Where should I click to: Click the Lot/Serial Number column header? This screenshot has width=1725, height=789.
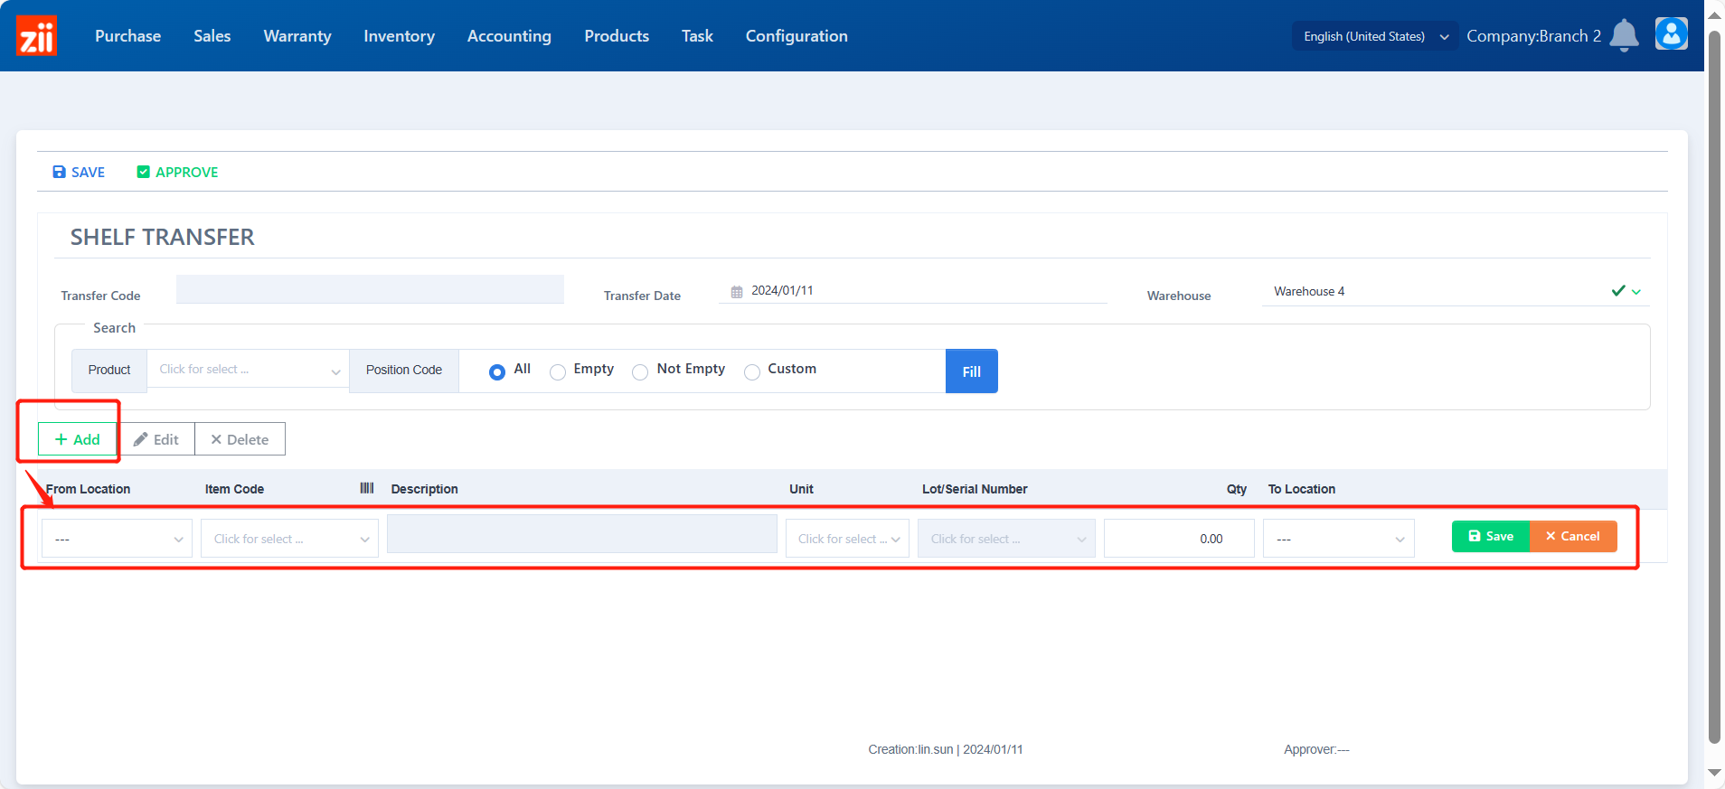(x=975, y=489)
